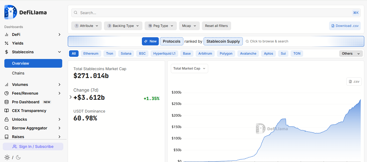
Task: Select the Arbitrum chain tab
Action: tap(205, 54)
